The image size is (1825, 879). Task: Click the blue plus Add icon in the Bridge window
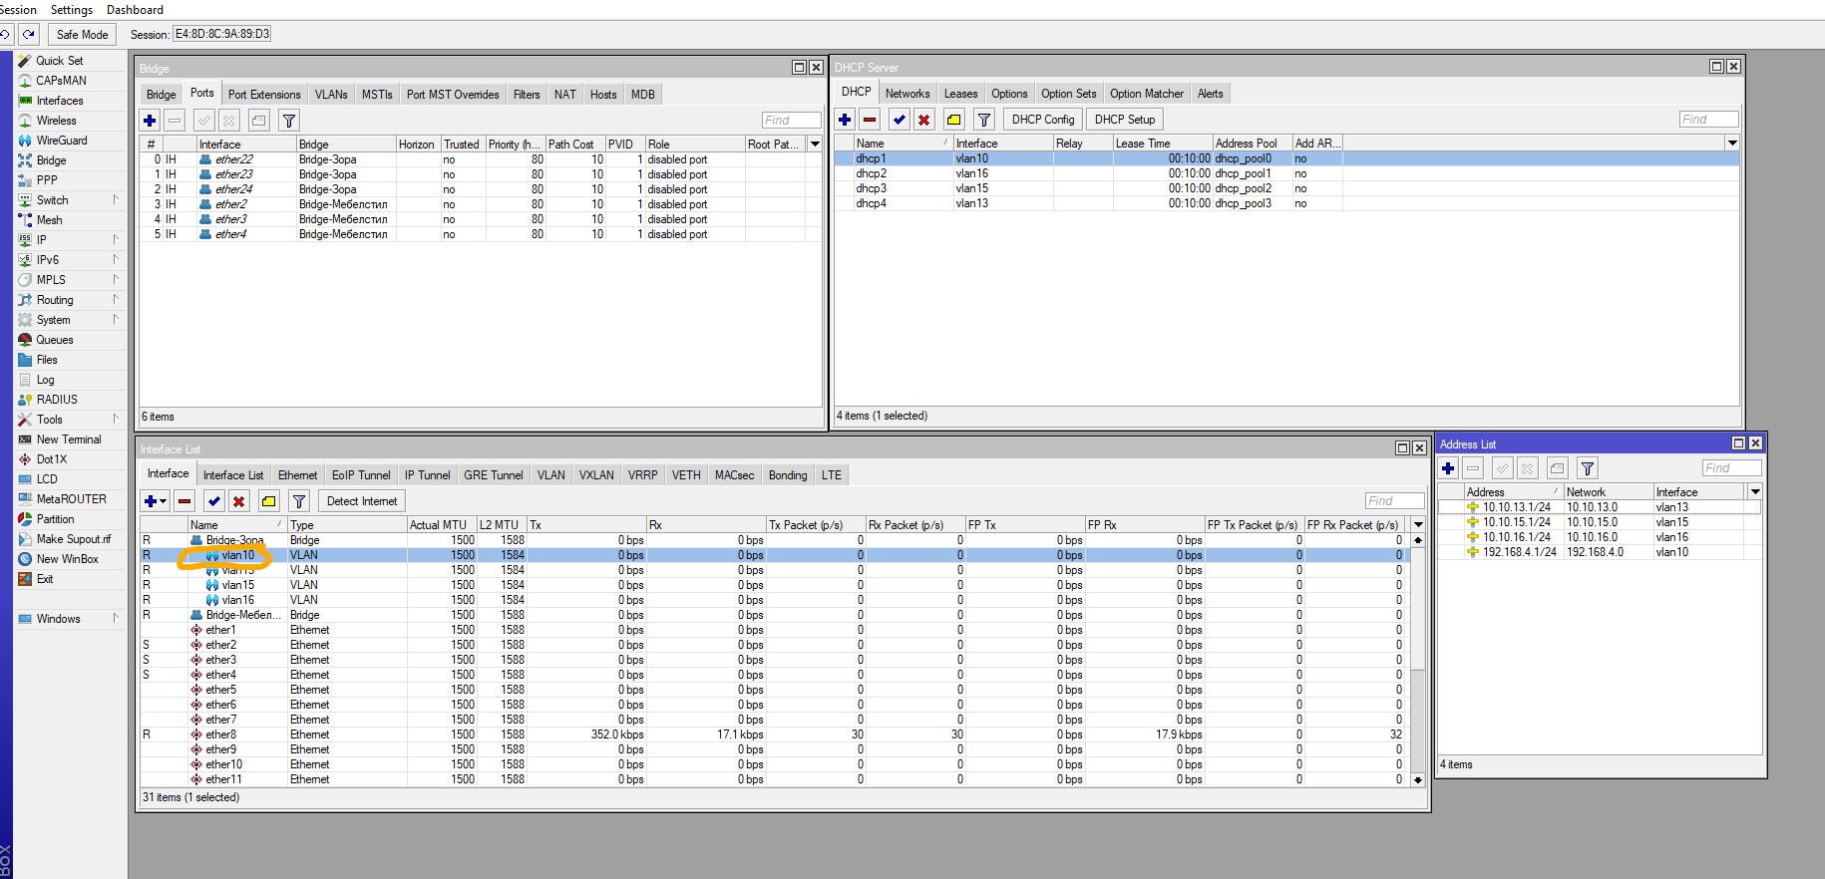[150, 121]
